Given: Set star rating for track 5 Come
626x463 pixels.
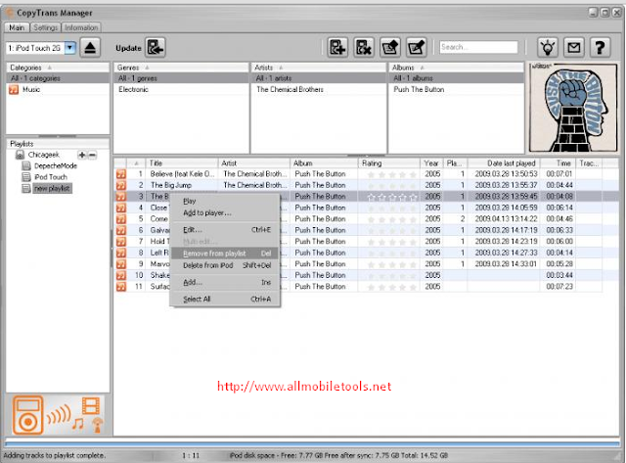Looking at the screenshot, I should tap(391, 219).
